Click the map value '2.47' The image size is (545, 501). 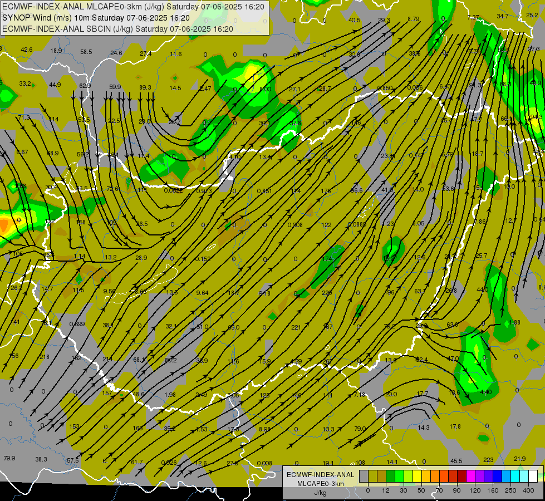205,89
